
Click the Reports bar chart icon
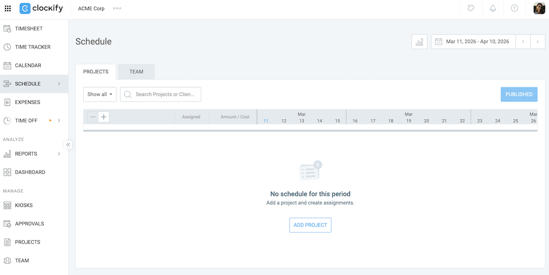(7, 154)
